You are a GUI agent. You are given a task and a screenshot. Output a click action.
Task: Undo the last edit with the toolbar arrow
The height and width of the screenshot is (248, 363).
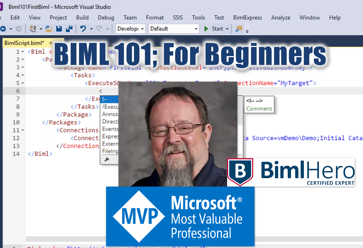pos(83,29)
